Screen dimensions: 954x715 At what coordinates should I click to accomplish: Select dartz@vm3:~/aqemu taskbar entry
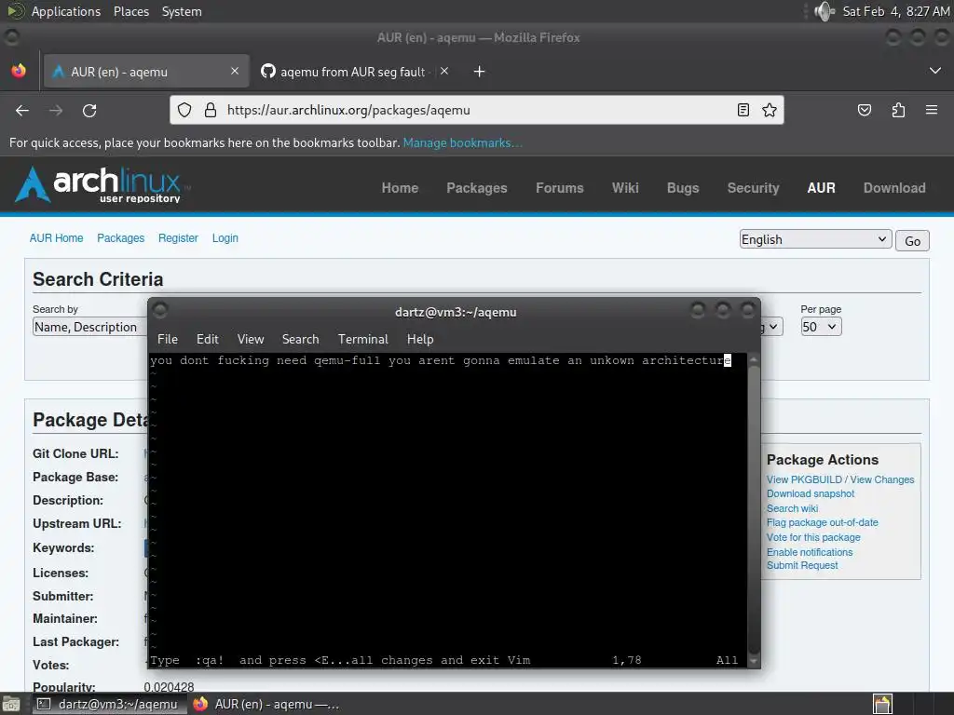tap(108, 704)
